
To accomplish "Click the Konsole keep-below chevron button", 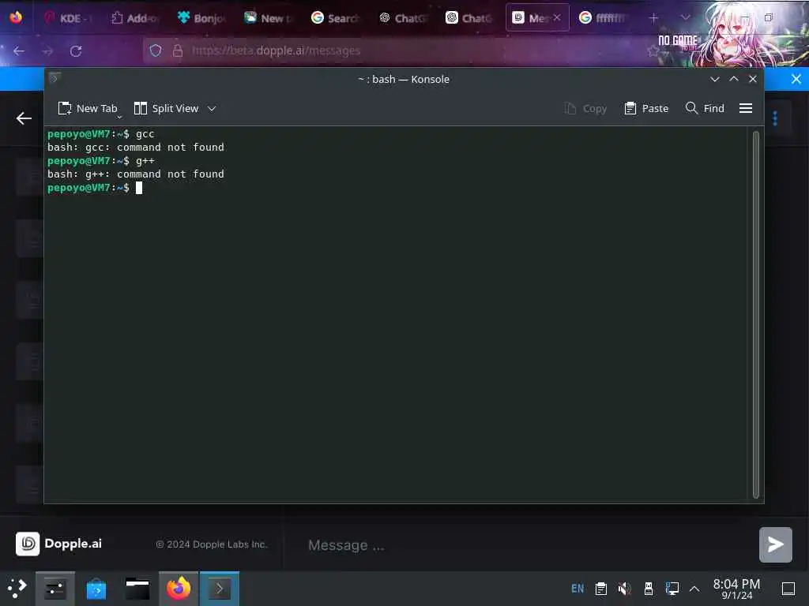I will (x=714, y=79).
